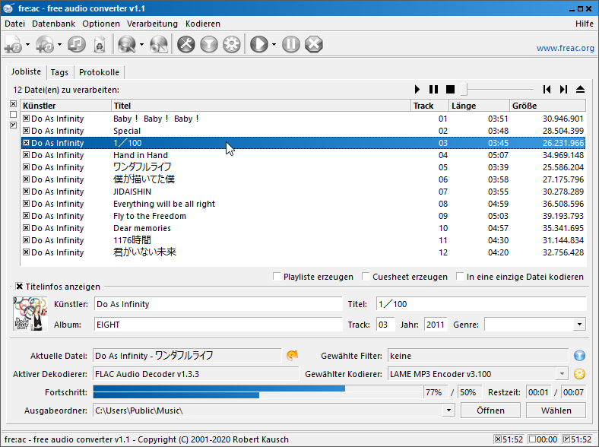Toggle the Cuesheet erzeugen checkbox
This screenshot has width=599, height=447.
366,277
